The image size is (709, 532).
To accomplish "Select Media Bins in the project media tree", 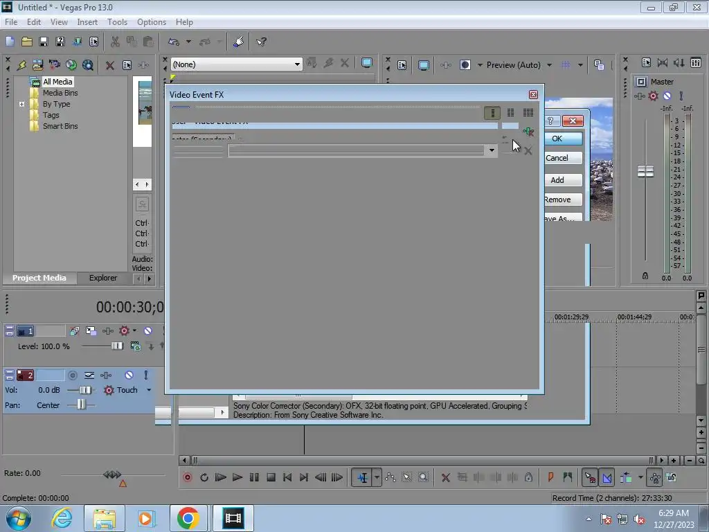I will coord(60,93).
